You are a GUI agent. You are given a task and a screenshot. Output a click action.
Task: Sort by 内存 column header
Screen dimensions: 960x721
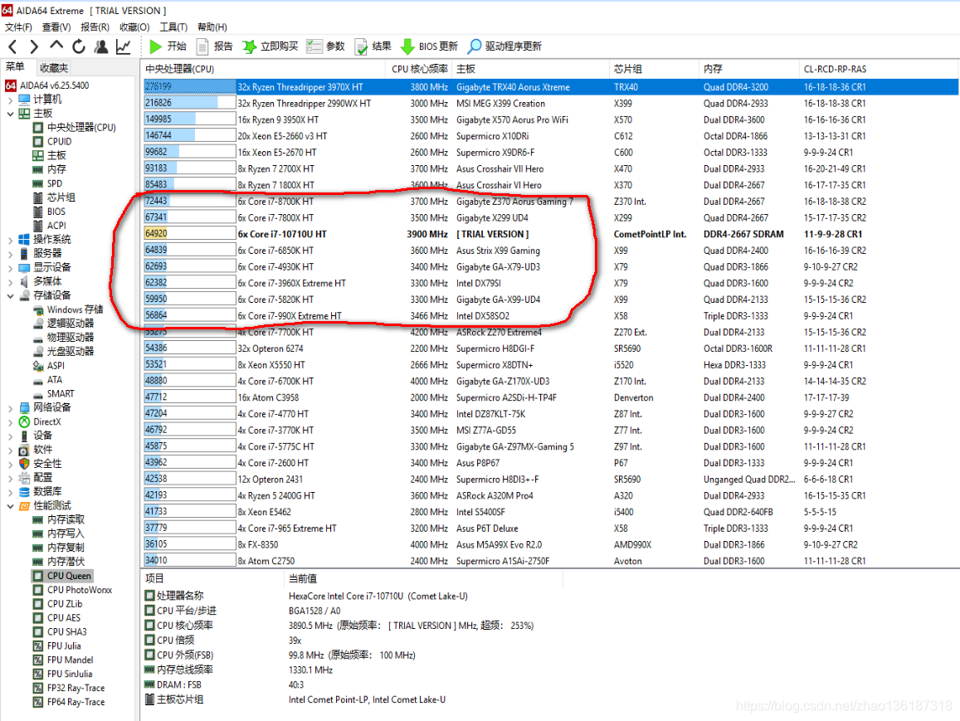click(x=748, y=69)
